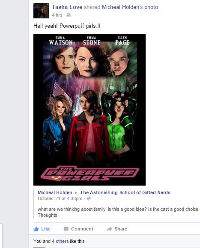Click Micheal Holden's name below the poster

tap(55, 192)
